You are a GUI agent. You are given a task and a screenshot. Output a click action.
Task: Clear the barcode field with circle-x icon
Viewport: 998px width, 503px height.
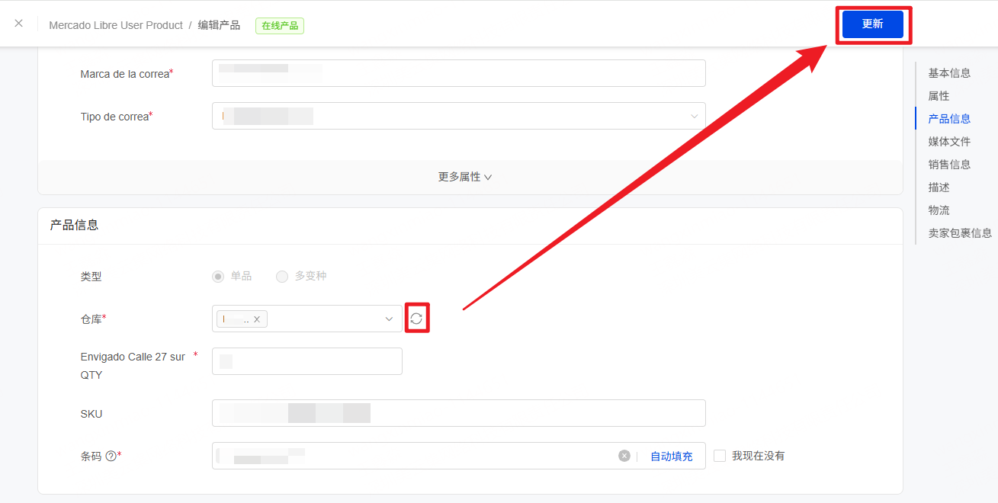coord(624,456)
